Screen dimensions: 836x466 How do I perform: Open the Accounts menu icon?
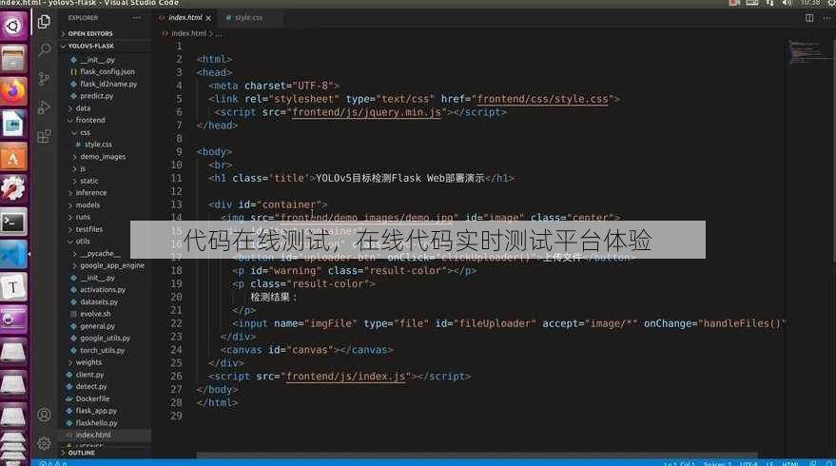[45, 415]
